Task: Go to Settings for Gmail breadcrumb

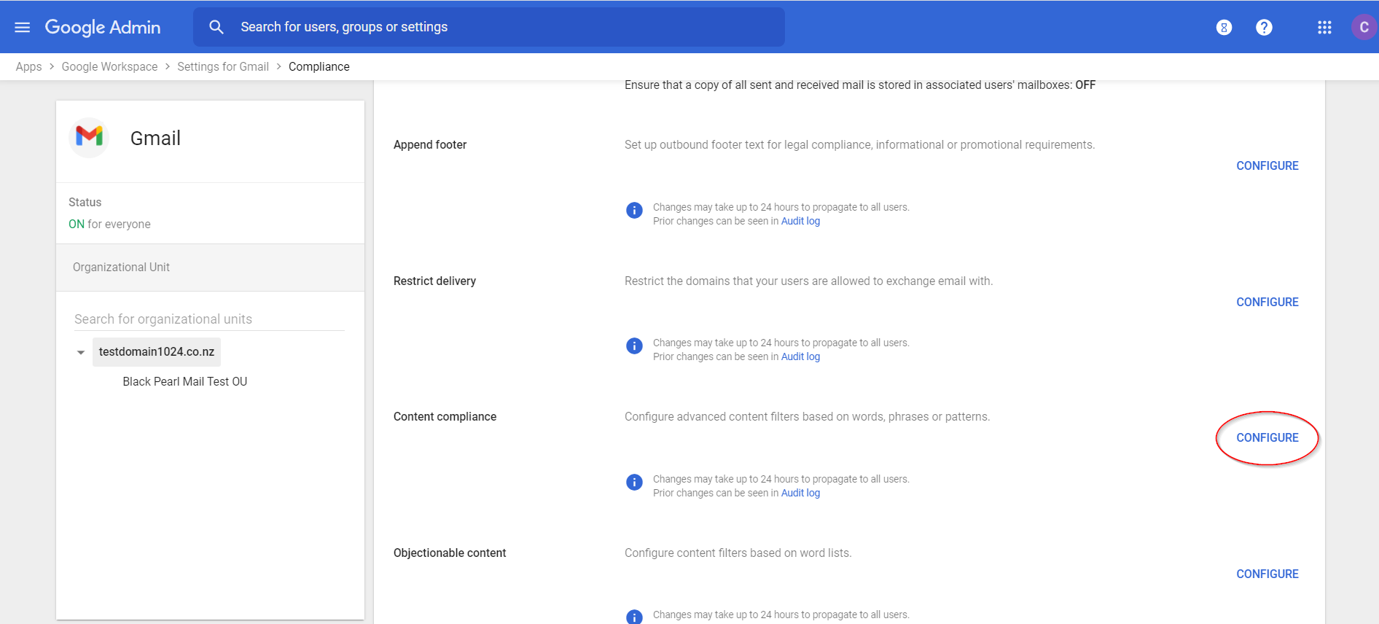Action: (223, 66)
